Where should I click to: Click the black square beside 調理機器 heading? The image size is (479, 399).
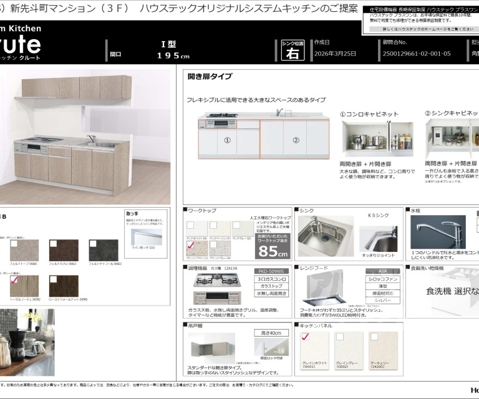tap(185, 267)
